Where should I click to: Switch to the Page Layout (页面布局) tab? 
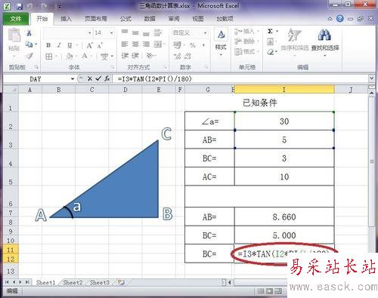click(96, 19)
